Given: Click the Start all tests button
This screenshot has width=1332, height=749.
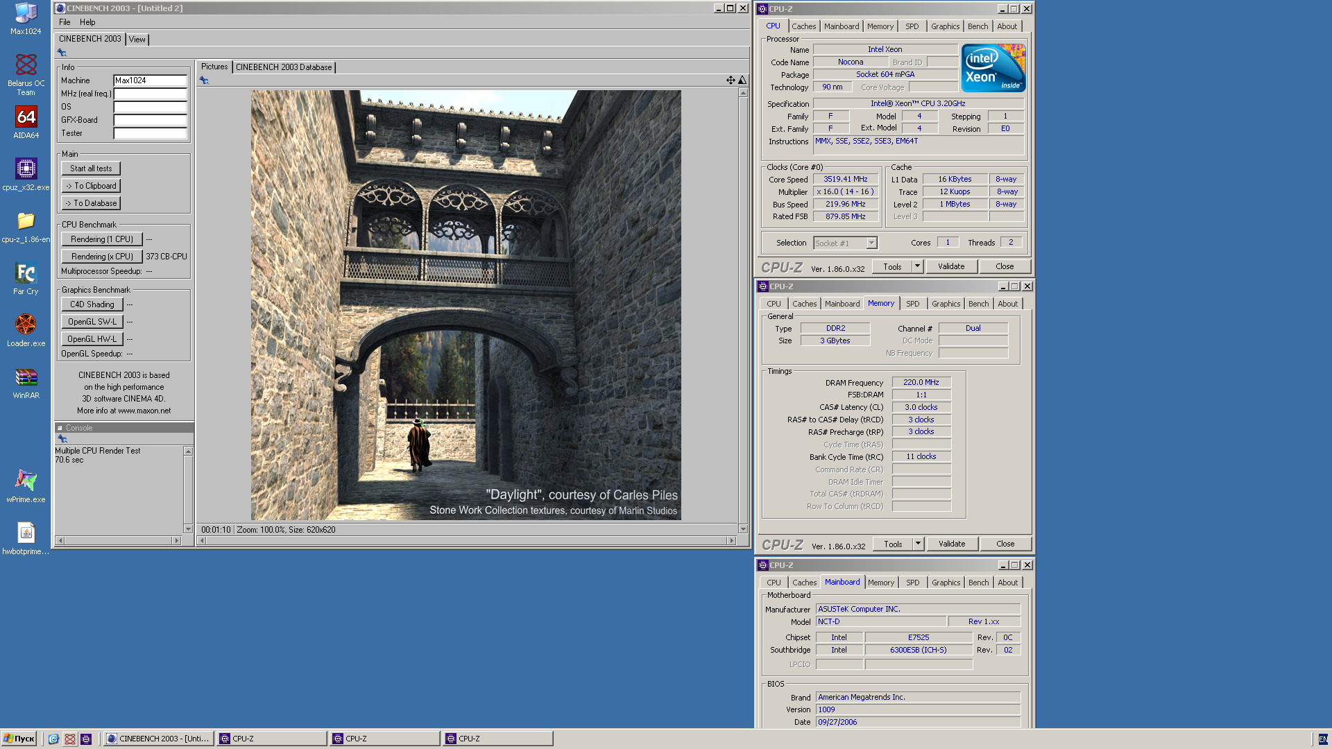Looking at the screenshot, I should coord(91,169).
